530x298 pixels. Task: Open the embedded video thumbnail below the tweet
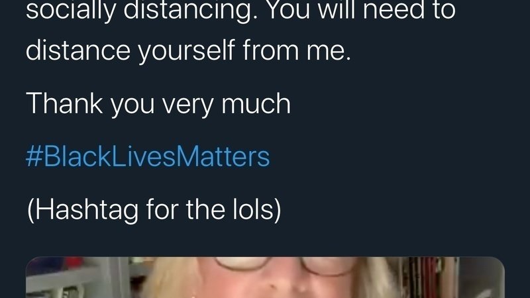265,277
